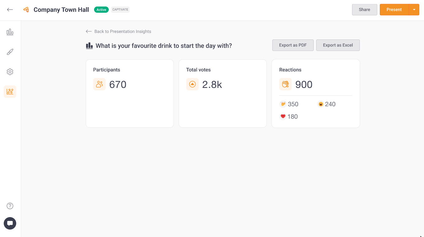The height and width of the screenshot is (237, 424).
Task: Open the help question mark icon
Action: point(10,206)
